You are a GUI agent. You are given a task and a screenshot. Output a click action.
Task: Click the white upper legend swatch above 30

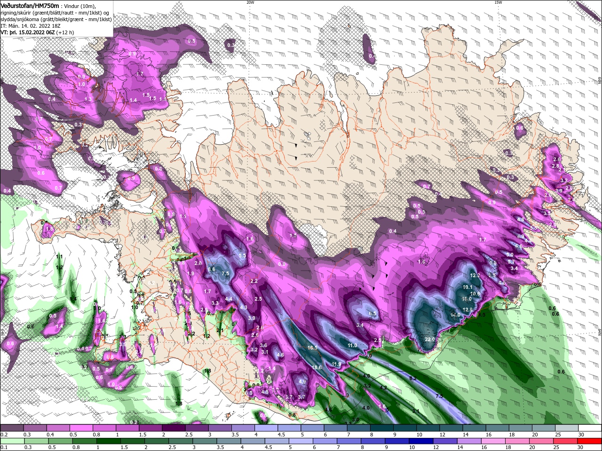point(590,428)
